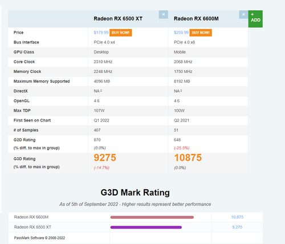The image size is (285, 244).
Task: Click the G3D Rating label
Action: pyautogui.click(x=25, y=159)
